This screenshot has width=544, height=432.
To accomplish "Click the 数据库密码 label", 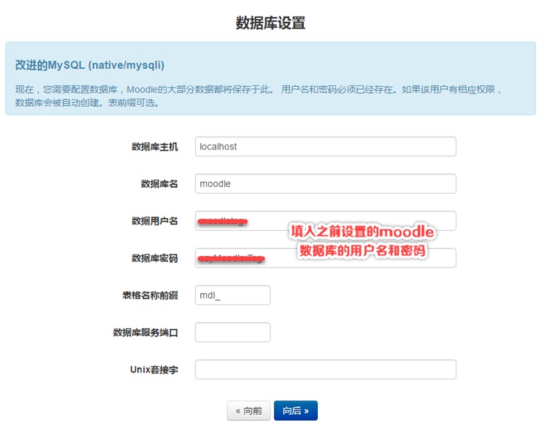I will (x=155, y=259).
